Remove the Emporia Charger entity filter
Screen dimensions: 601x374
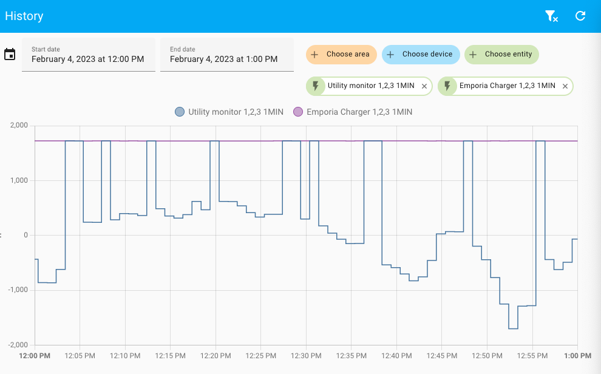pyautogui.click(x=565, y=86)
